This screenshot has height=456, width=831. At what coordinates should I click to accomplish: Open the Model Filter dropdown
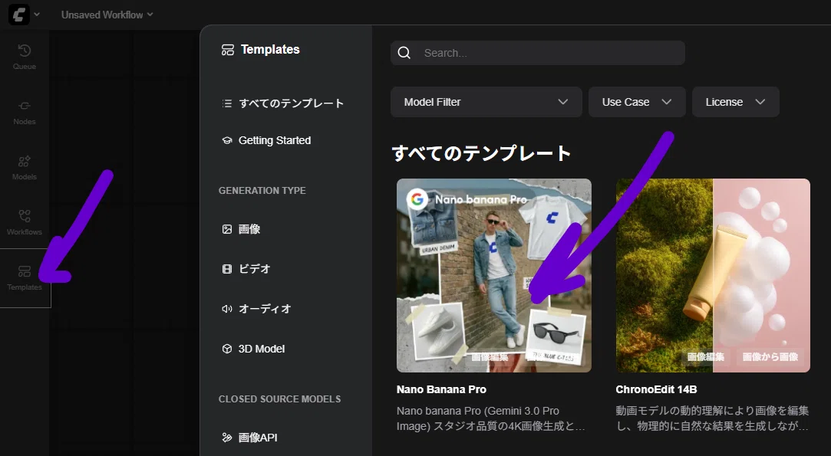point(486,102)
